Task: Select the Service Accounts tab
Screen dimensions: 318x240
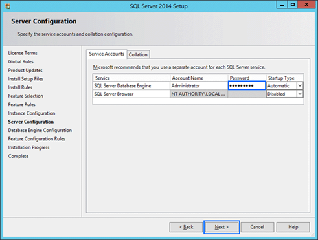Action: 107,54
